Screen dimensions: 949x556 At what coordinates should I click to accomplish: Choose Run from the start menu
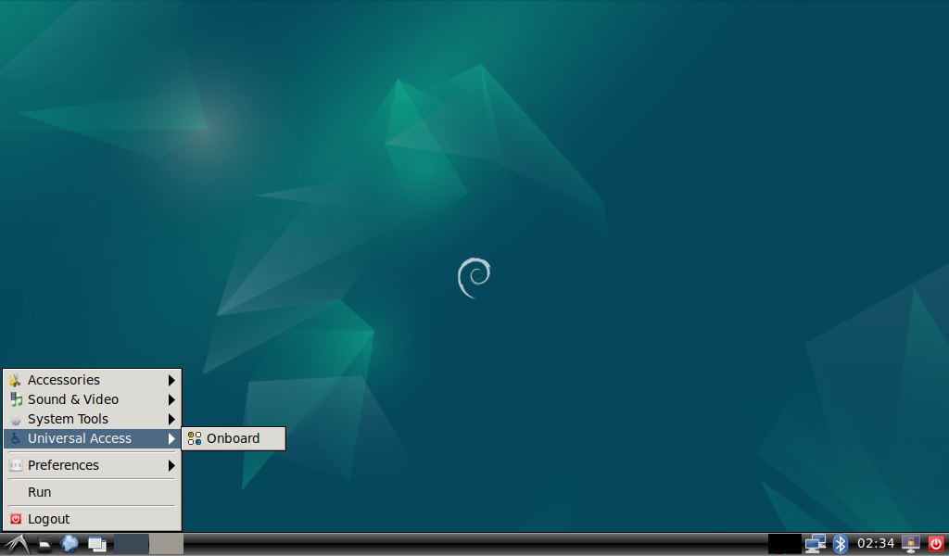click(x=92, y=492)
